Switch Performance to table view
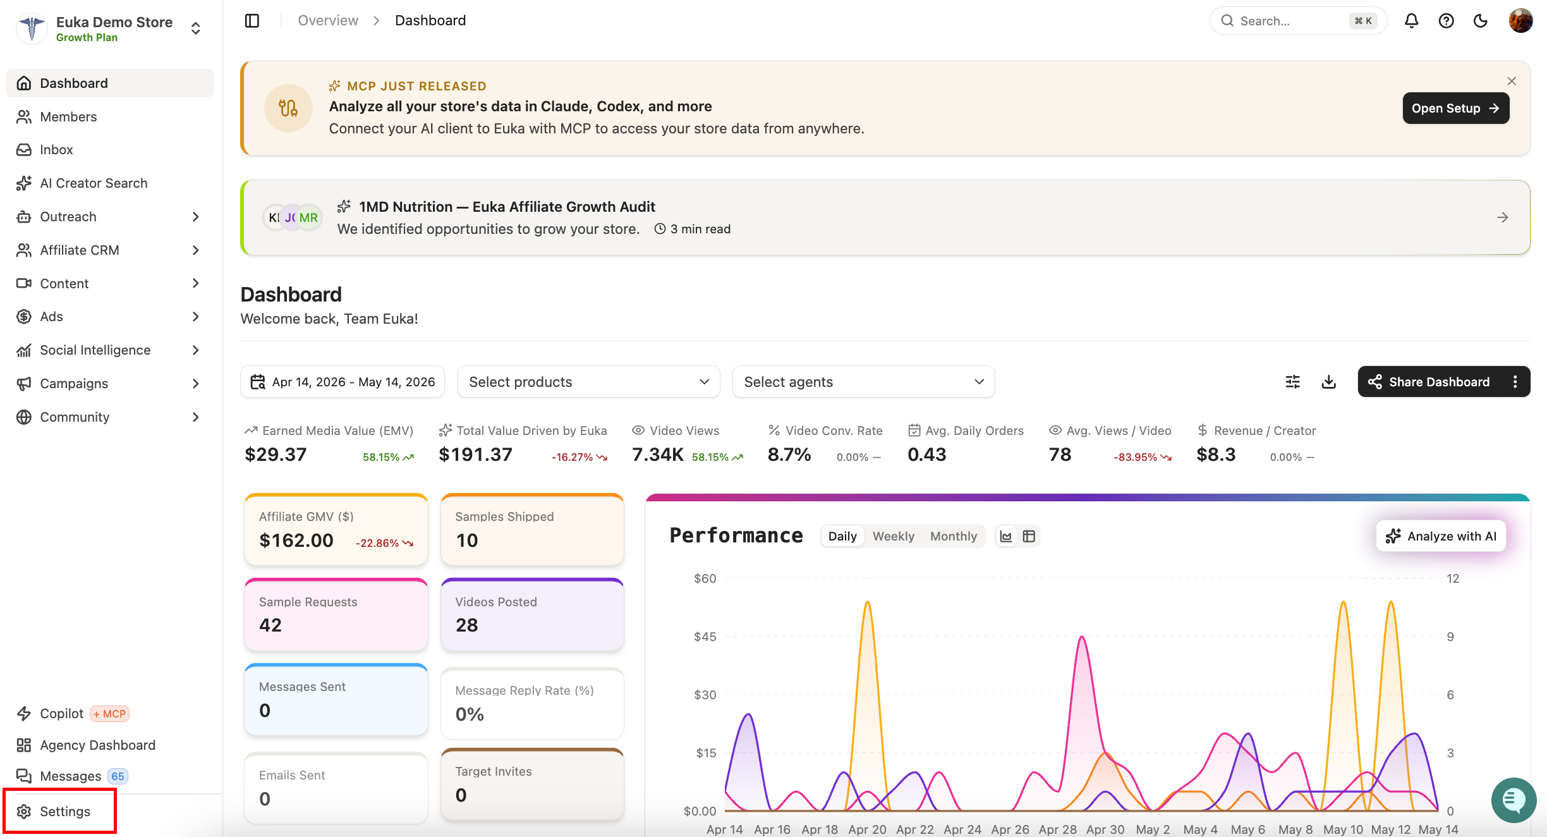Viewport: 1547px width, 837px height. click(x=1029, y=536)
